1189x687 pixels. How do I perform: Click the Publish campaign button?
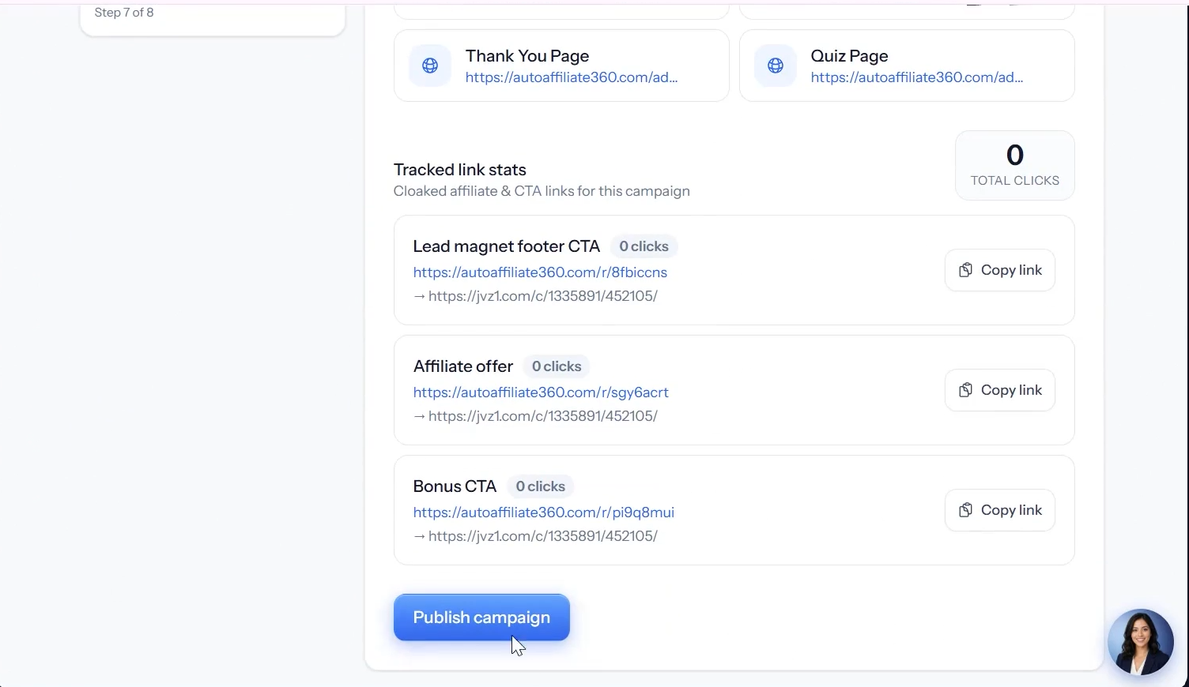click(481, 618)
